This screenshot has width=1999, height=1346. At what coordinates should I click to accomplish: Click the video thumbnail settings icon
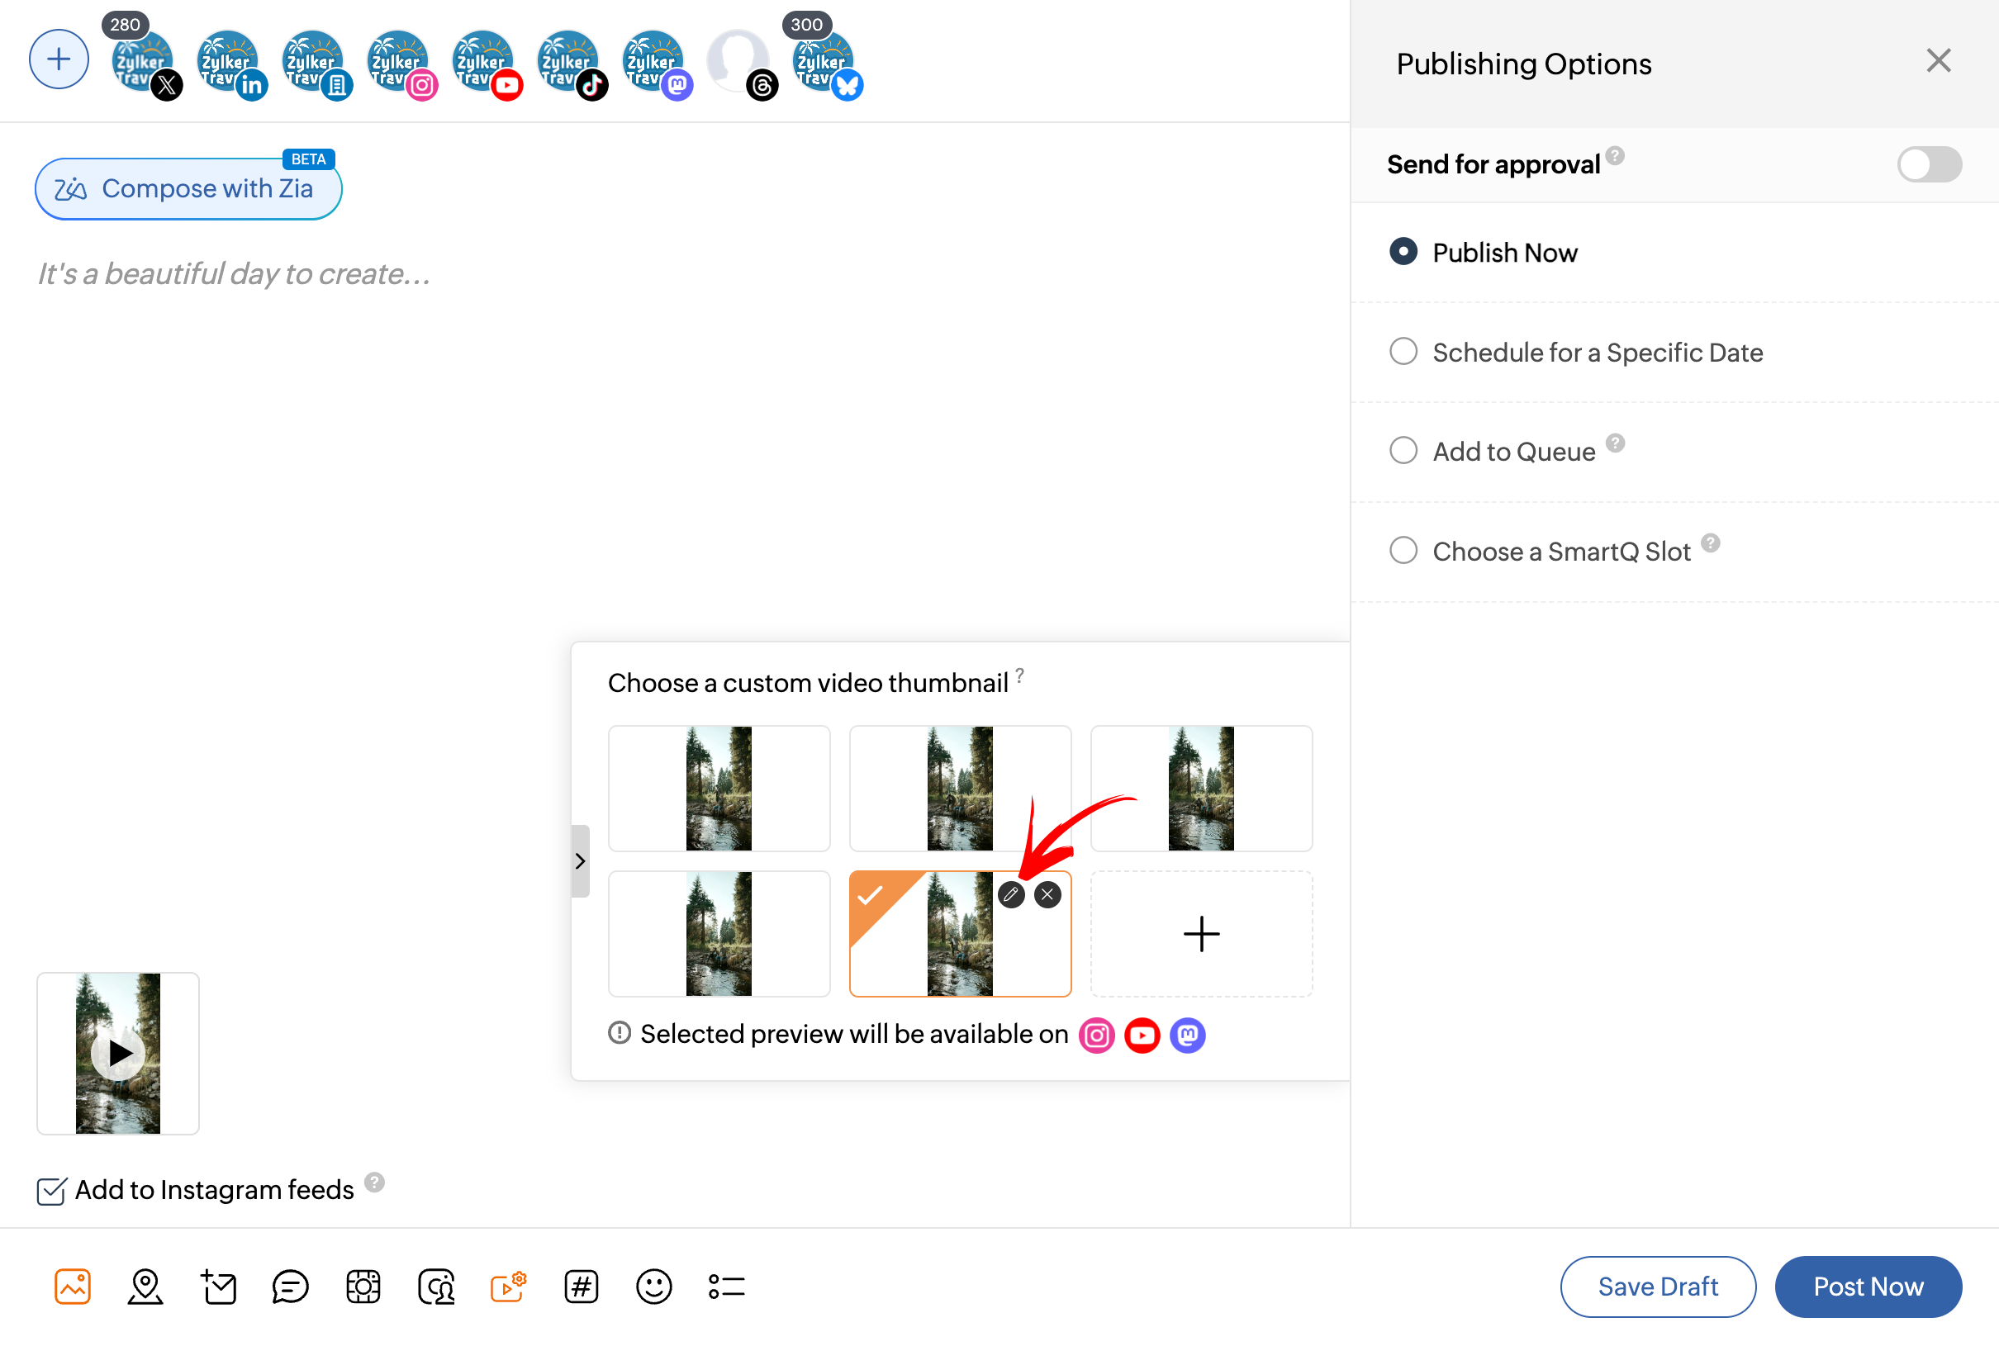pos(507,1286)
